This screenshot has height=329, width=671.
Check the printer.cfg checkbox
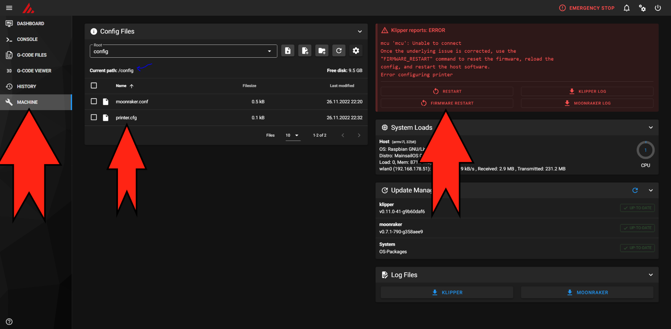pyautogui.click(x=94, y=117)
